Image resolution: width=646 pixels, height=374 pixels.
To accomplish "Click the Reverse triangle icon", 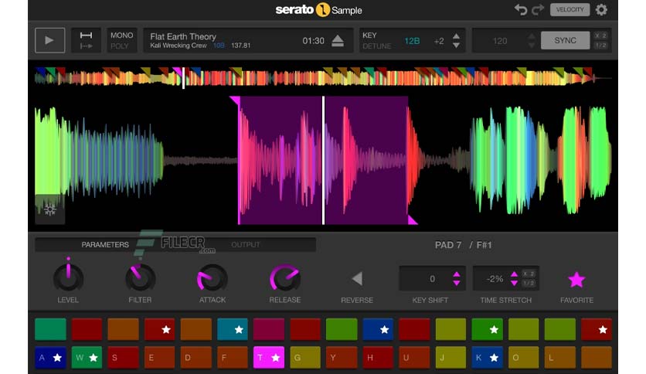I will point(356,279).
